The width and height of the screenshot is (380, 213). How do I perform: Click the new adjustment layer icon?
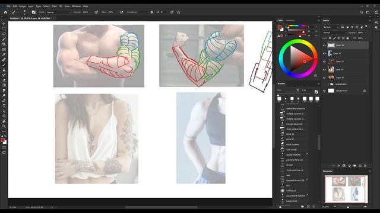tap(349, 166)
